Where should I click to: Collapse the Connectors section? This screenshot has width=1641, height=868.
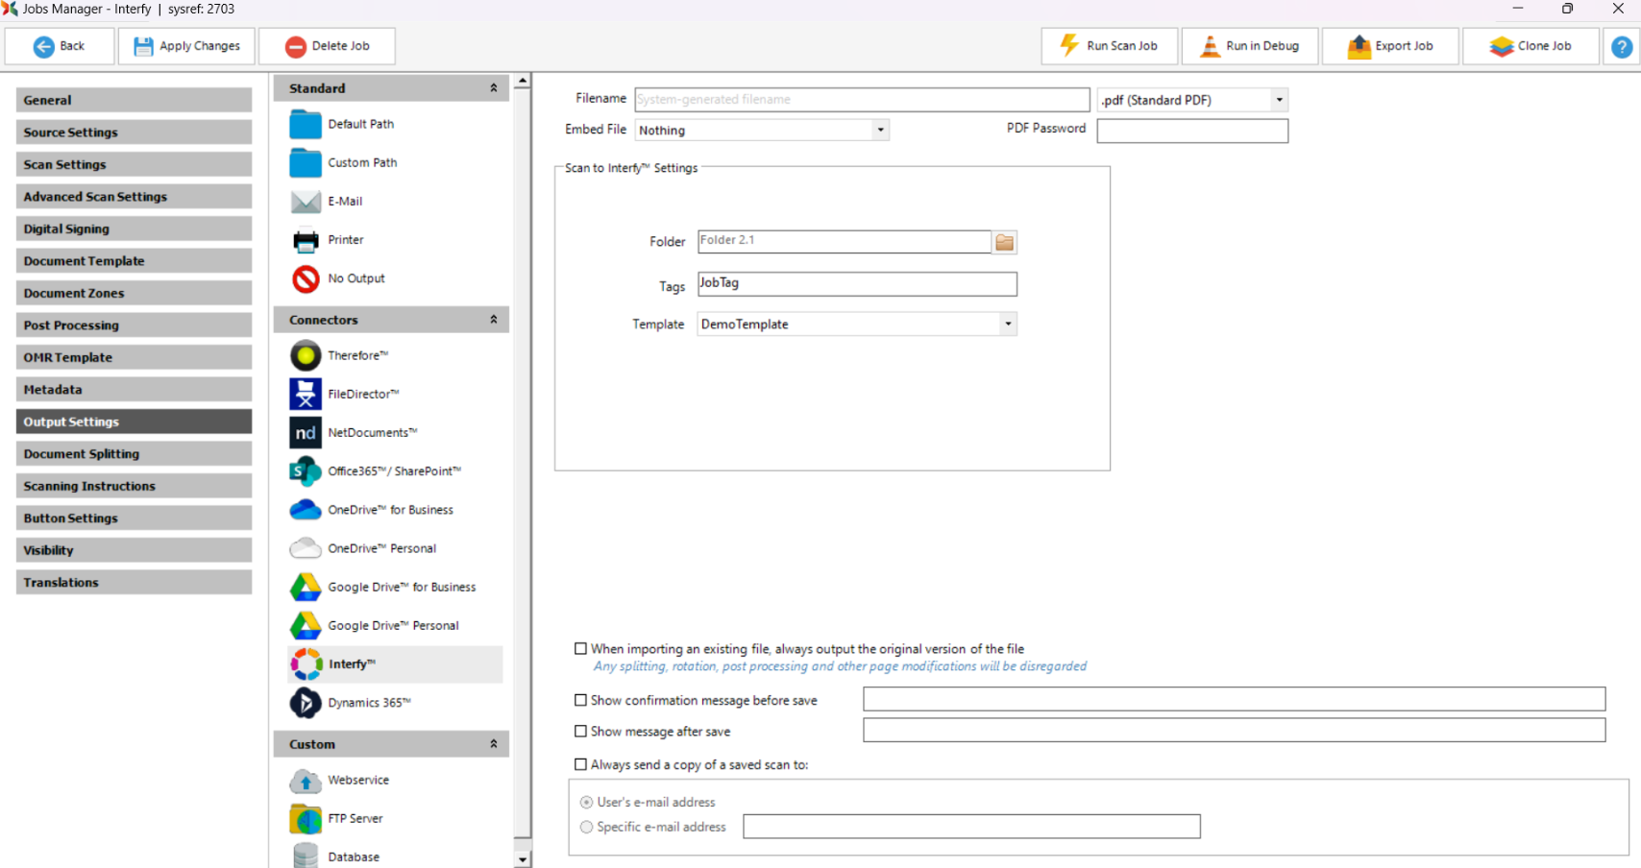(494, 320)
